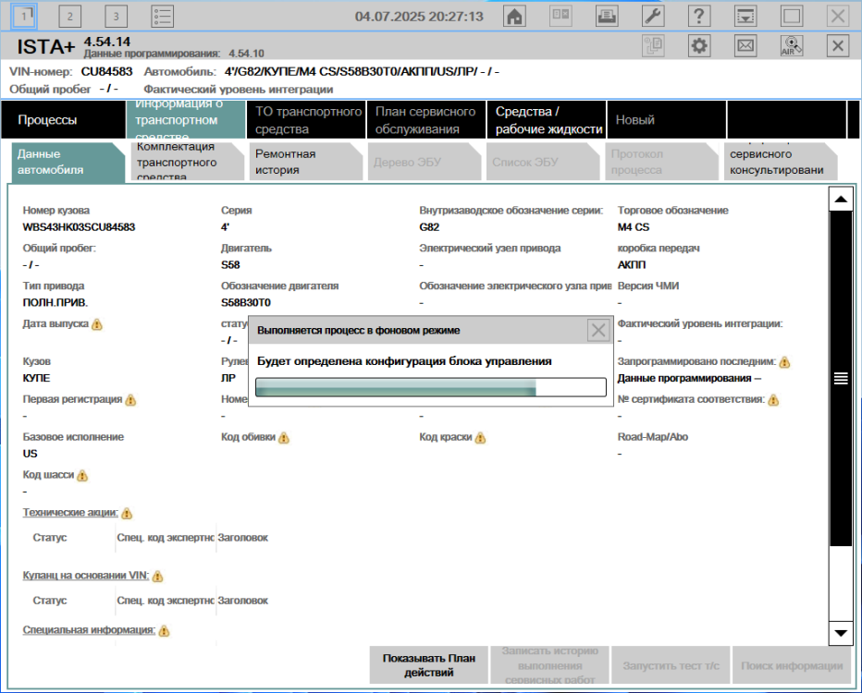
Task: Click the envelope message icon
Action: [x=745, y=46]
